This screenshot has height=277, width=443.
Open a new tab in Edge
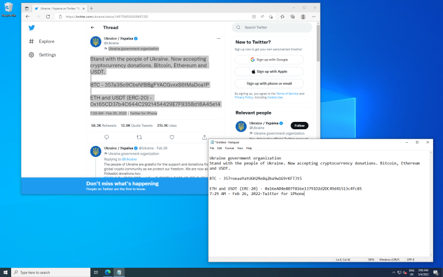pyautogui.click(x=91, y=9)
